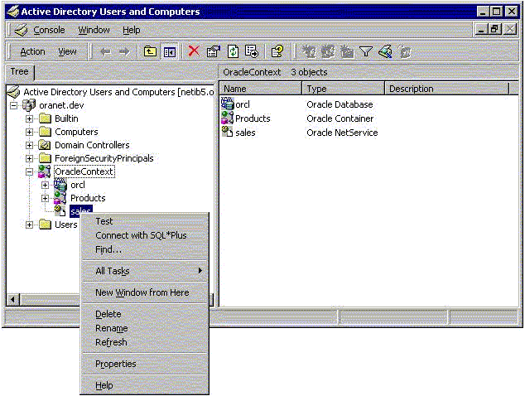
Task: Select the Domain Controllers tree item
Action: click(92, 145)
